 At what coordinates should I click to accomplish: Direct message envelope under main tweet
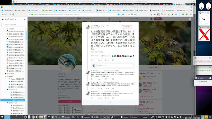(x=113, y=60)
